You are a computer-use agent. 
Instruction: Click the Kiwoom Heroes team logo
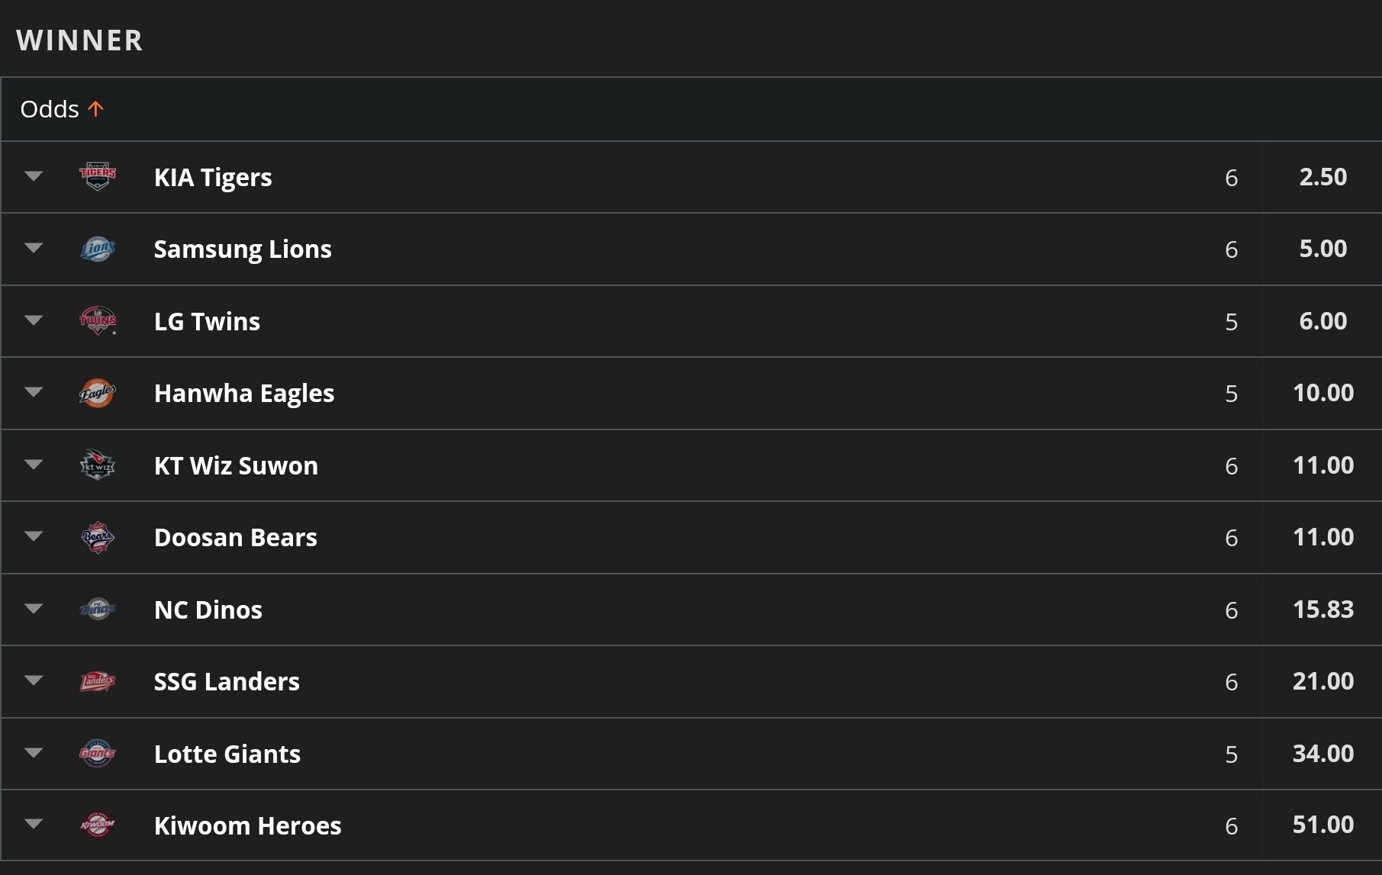point(98,825)
